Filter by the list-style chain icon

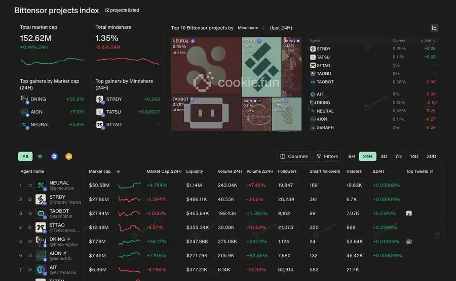point(40,156)
